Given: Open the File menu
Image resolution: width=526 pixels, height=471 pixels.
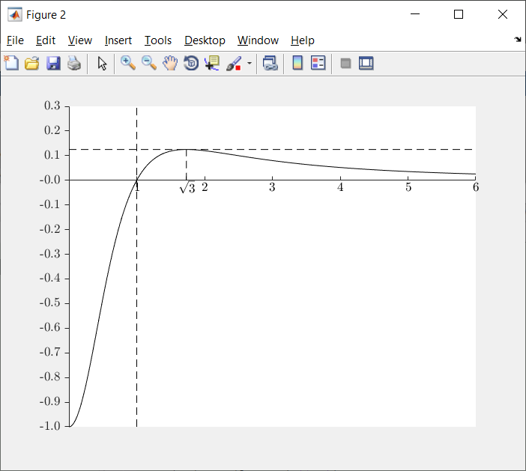Looking at the screenshot, I should pyautogui.click(x=15, y=40).
